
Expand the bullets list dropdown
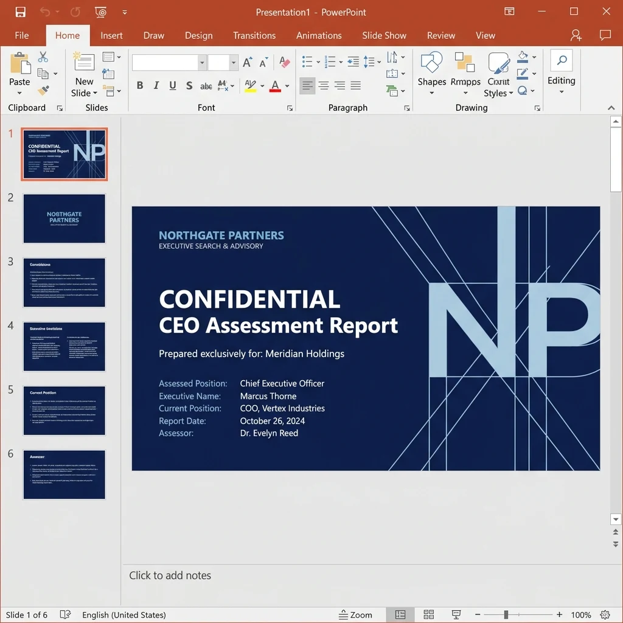pos(318,62)
